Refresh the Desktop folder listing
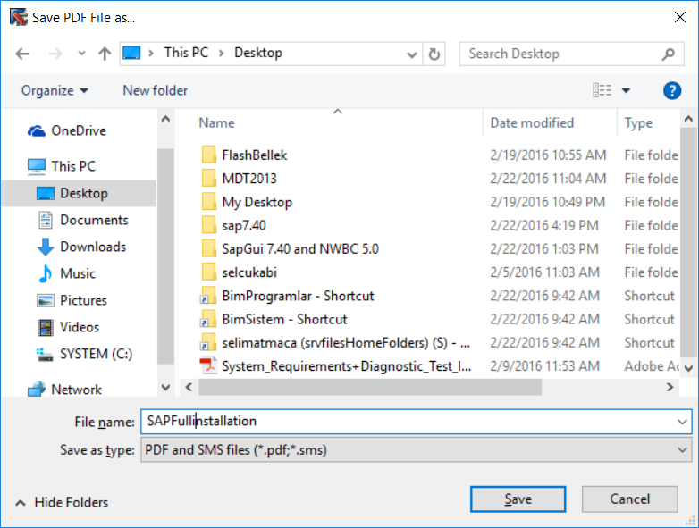 [434, 54]
